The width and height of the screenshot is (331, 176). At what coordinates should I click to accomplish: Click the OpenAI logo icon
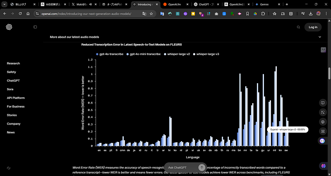pyautogui.click(x=9, y=27)
